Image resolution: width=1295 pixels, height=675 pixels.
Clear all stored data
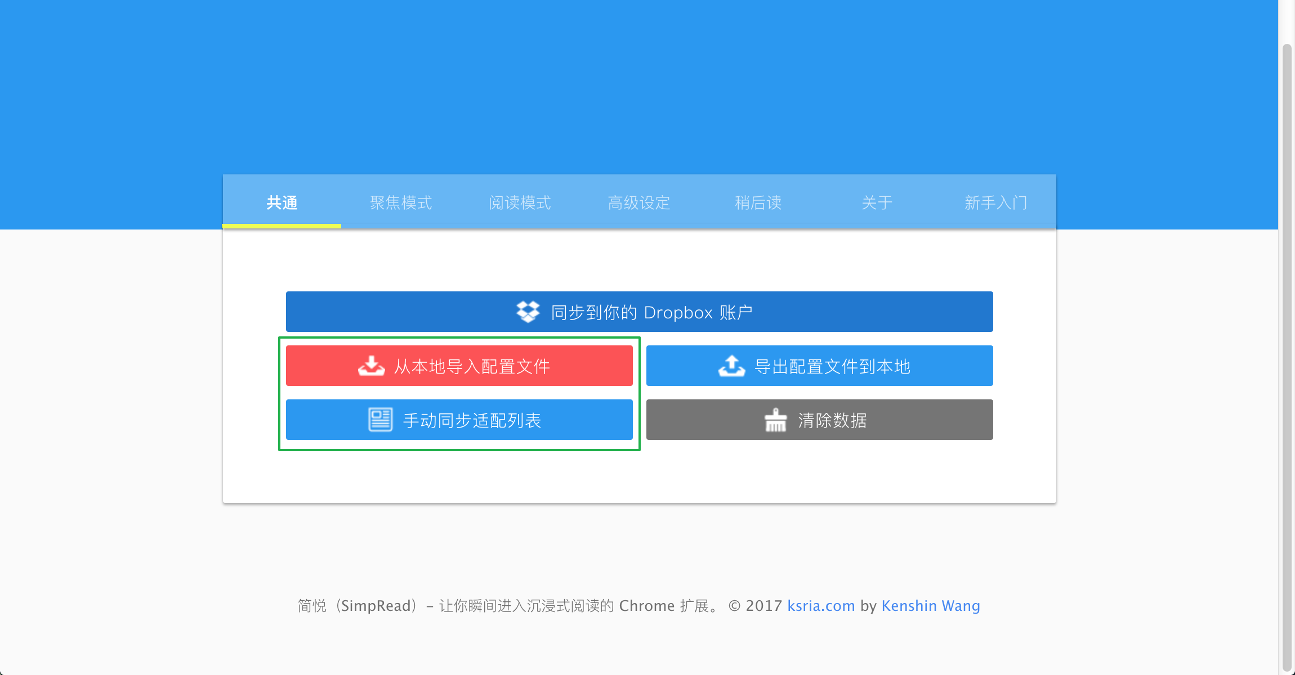pyautogui.click(x=819, y=419)
